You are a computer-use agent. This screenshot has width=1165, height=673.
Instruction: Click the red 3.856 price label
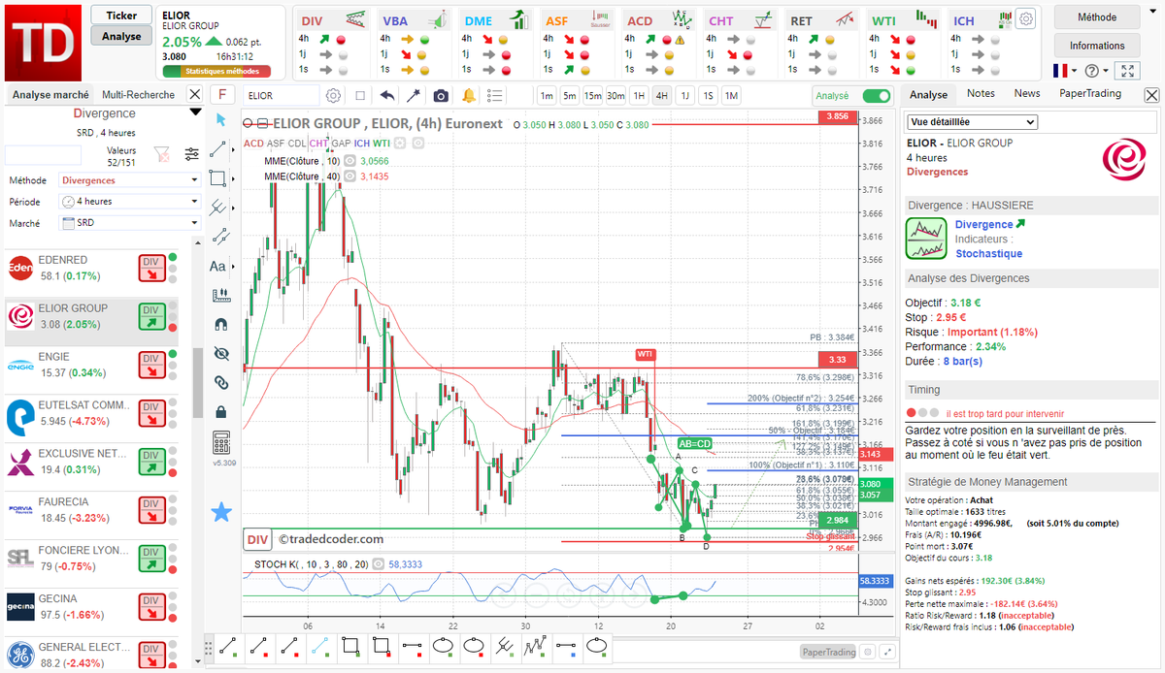click(837, 115)
